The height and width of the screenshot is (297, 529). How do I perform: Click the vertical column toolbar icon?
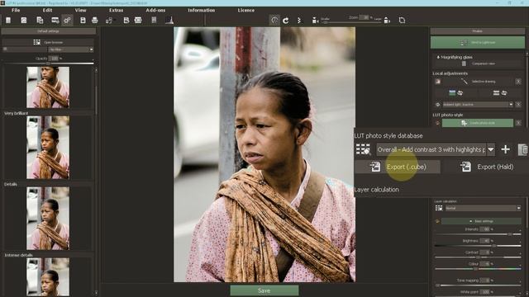click(154, 20)
